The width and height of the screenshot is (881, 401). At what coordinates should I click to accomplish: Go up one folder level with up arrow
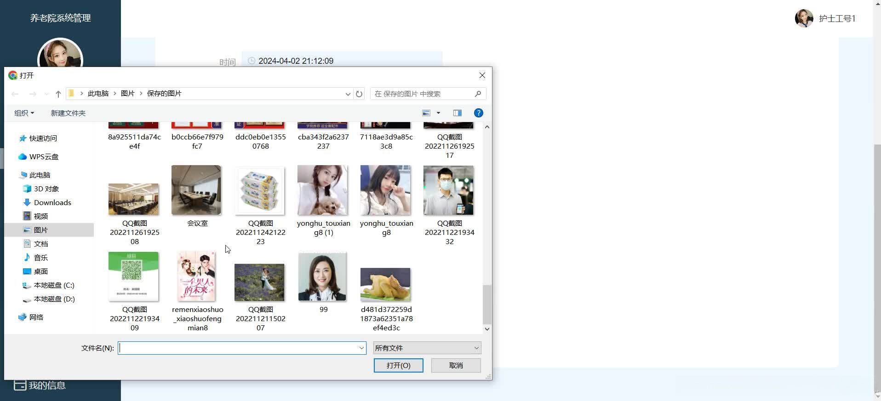[58, 94]
